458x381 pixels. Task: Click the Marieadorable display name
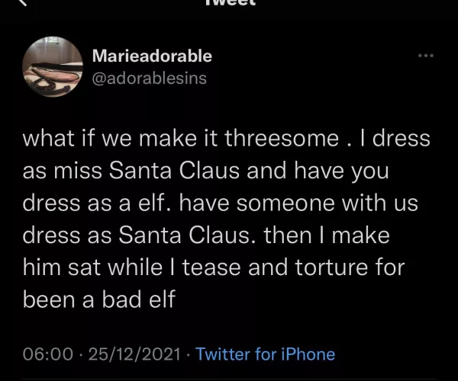pos(151,56)
